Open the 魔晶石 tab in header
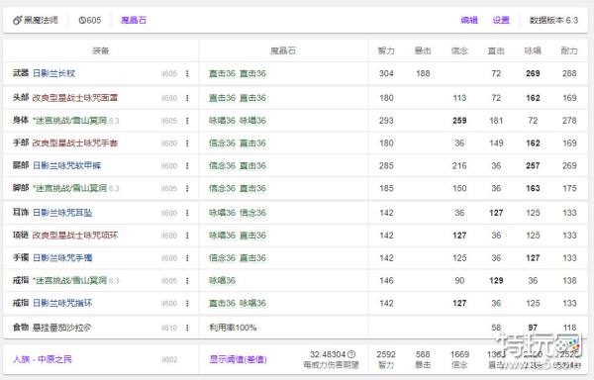The height and width of the screenshot is (380, 594). [134, 20]
